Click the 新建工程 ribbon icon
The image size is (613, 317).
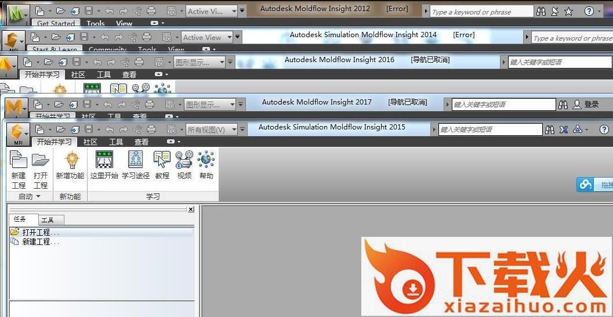(x=19, y=160)
